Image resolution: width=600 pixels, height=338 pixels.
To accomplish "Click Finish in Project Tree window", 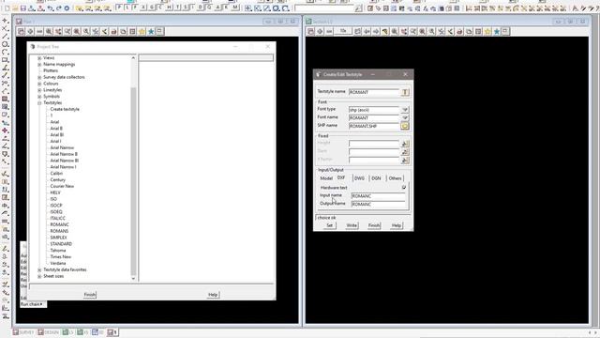I will click(90, 295).
